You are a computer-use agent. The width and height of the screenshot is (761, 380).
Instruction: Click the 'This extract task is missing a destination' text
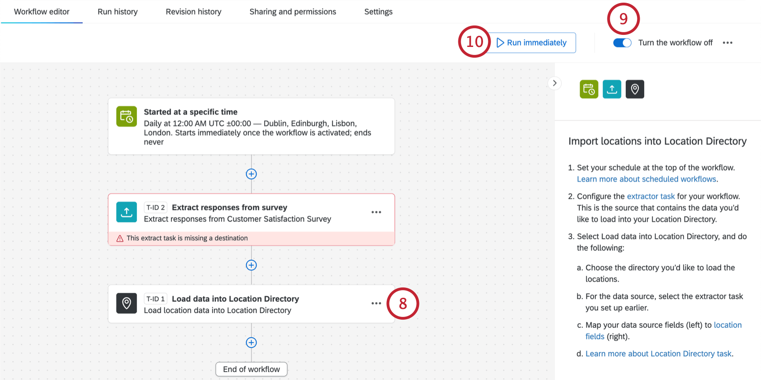(187, 238)
